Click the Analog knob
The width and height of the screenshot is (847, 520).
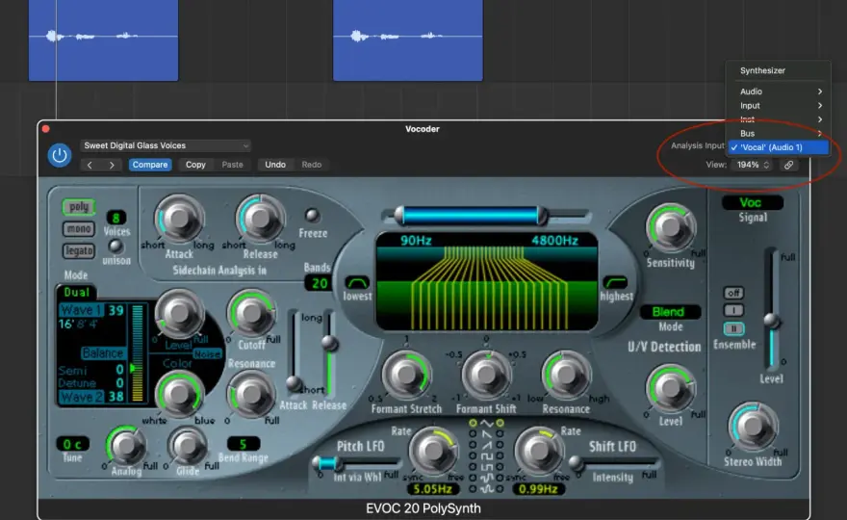tap(126, 446)
